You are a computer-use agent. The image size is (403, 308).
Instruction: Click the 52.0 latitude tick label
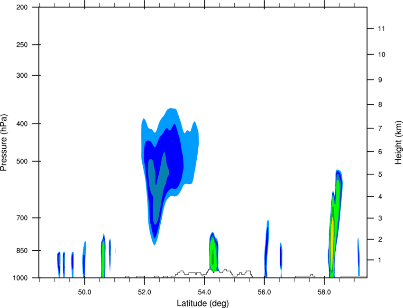[x=145, y=292]
